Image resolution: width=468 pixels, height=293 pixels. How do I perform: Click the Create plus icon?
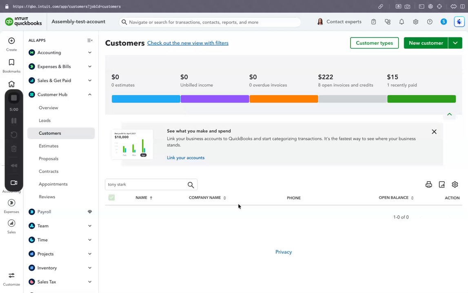[x=11, y=41]
